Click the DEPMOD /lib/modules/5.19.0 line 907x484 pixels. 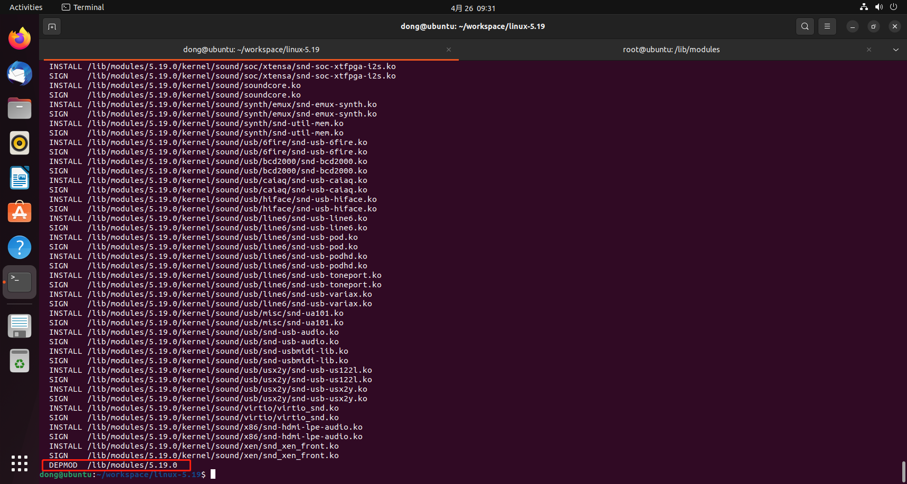[x=113, y=465]
